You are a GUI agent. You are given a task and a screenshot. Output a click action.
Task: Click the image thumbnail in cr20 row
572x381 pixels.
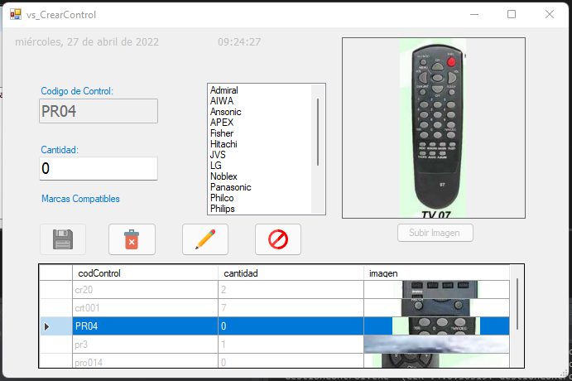(x=436, y=290)
